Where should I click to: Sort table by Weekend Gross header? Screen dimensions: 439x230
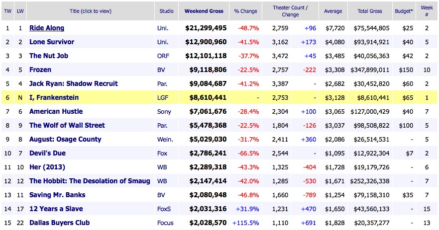pos(204,11)
